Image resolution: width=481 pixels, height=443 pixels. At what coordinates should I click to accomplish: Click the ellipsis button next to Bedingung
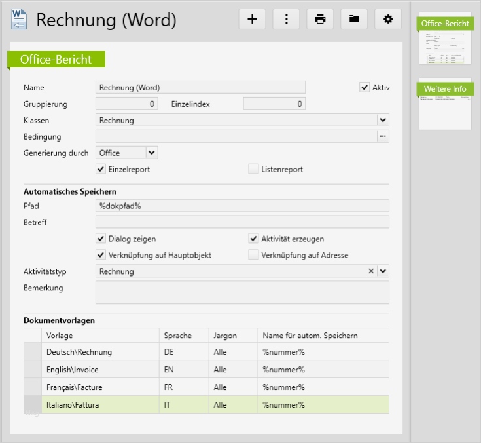[x=383, y=136]
